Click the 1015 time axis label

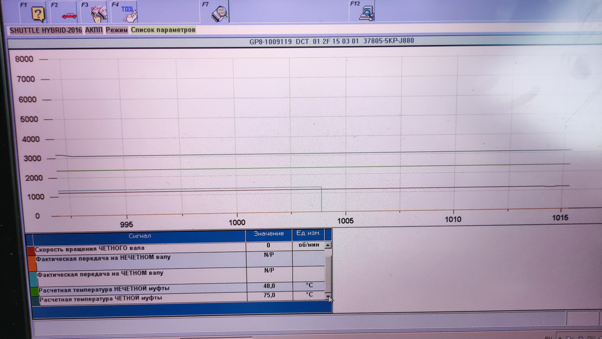coord(560,218)
